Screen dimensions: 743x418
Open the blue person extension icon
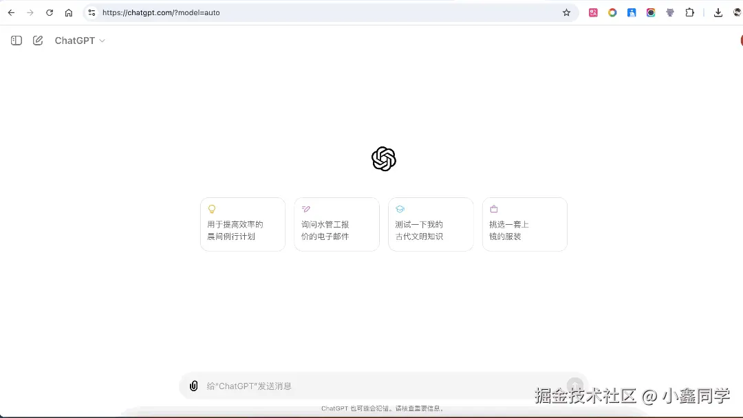[632, 13]
